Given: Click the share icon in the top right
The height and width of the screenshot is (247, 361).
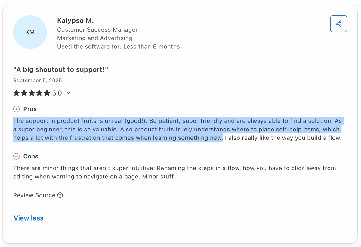Looking at the screenshot, I should [338, 24].
